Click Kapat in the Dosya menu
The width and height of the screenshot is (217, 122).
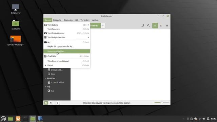67,65
